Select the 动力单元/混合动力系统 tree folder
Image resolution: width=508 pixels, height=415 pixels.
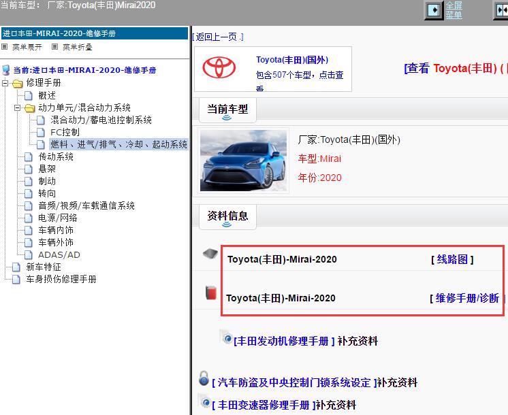point(84,107)
